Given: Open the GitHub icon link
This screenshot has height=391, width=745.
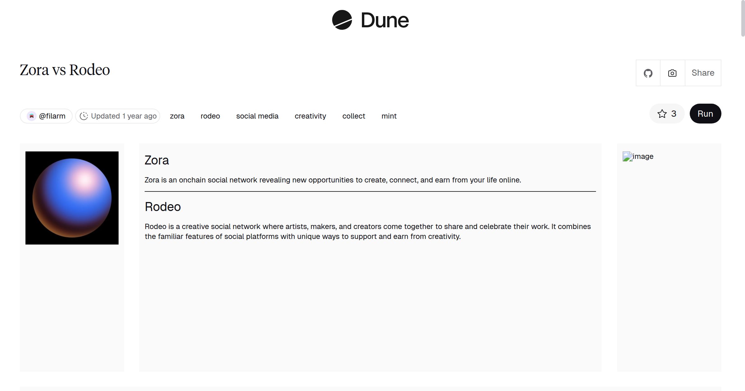Looking at the screenshot, I should tap(648, 73).
